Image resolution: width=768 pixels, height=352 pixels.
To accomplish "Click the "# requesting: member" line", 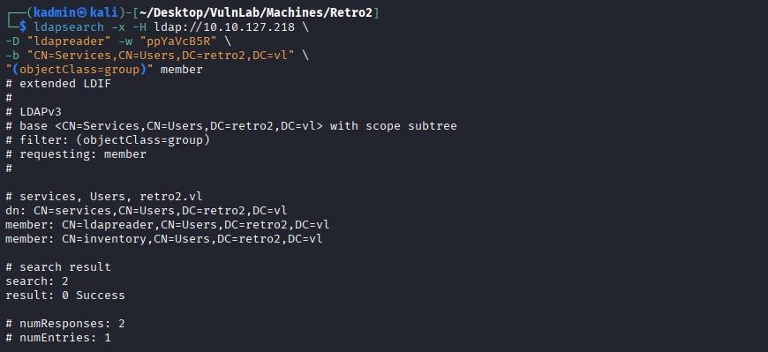I will (x=76, y=154).
